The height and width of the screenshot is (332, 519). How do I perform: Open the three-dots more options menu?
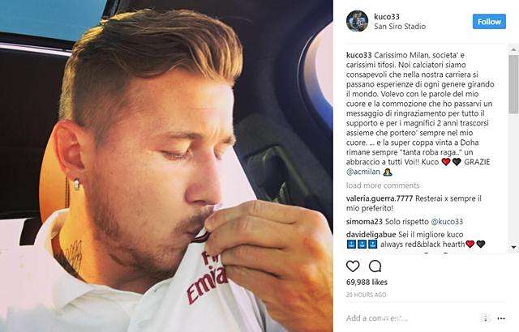pos(501,319)
